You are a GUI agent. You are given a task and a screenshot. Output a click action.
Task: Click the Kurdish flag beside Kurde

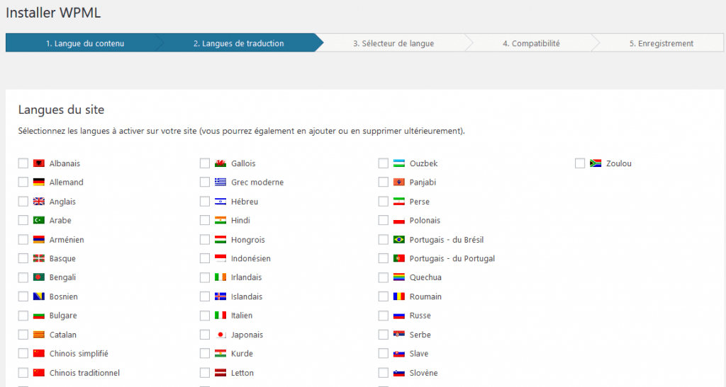[220, 354]
